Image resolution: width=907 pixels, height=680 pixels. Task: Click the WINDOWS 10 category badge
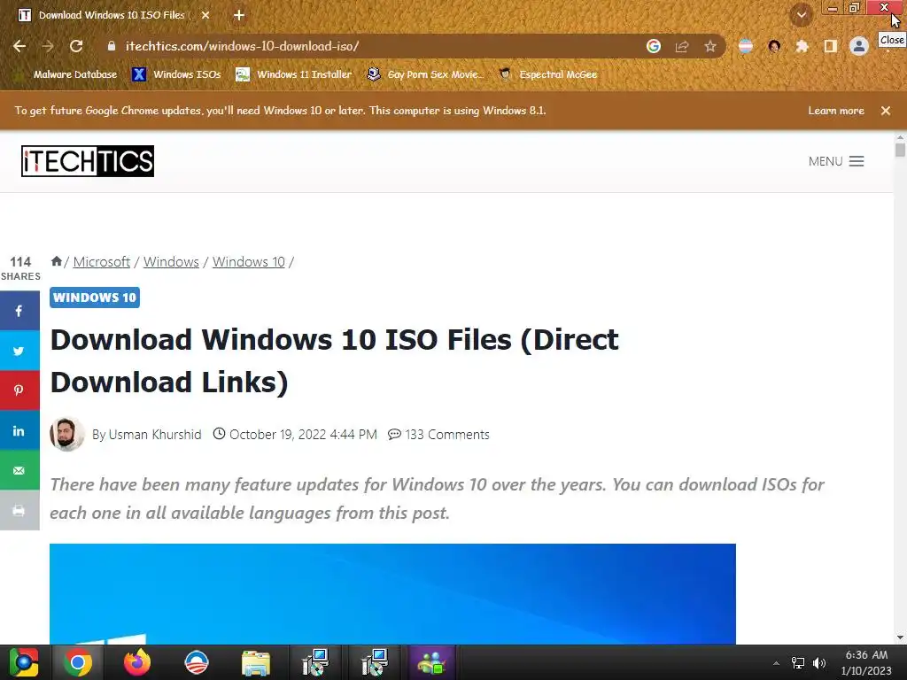95,297
